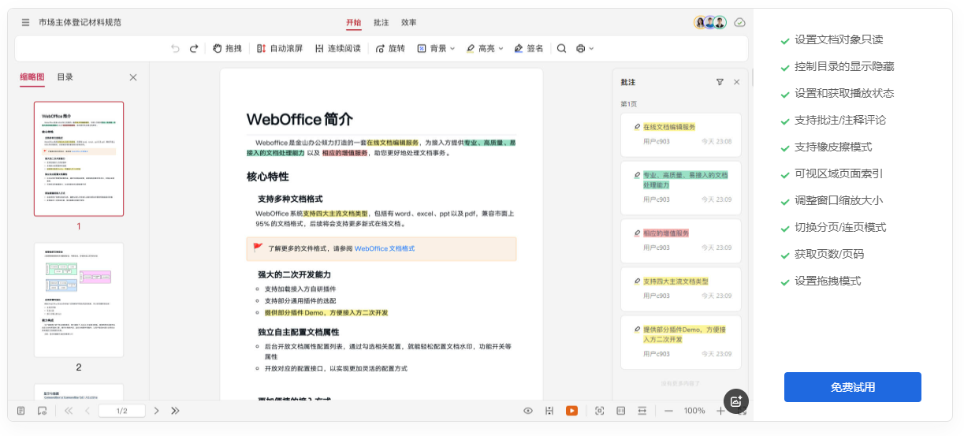This screenshot has width=964, height=436.
Task: Click the 旋转 rotate tool
Action: (389, 49)
